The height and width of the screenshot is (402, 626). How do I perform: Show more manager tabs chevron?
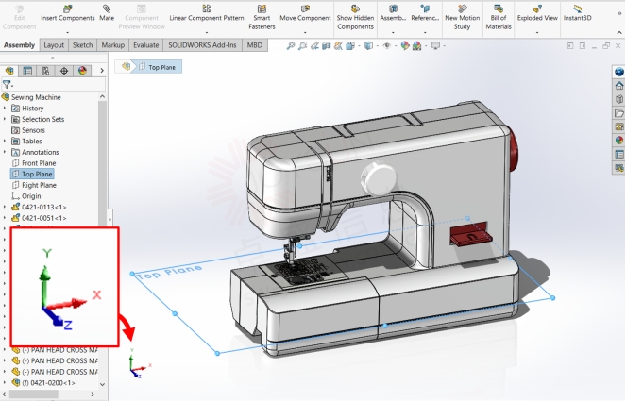pyautogui.click(x=102, y=71)
